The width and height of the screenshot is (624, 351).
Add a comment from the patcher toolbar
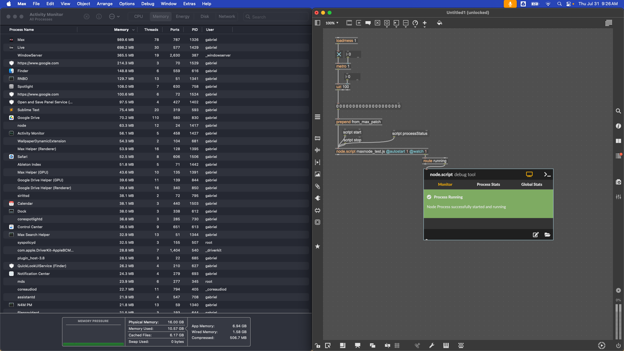pos(368,23)
